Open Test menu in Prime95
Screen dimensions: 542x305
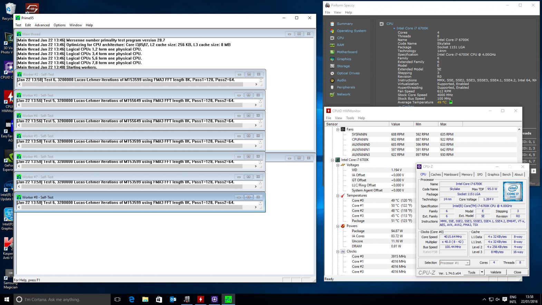18,25
